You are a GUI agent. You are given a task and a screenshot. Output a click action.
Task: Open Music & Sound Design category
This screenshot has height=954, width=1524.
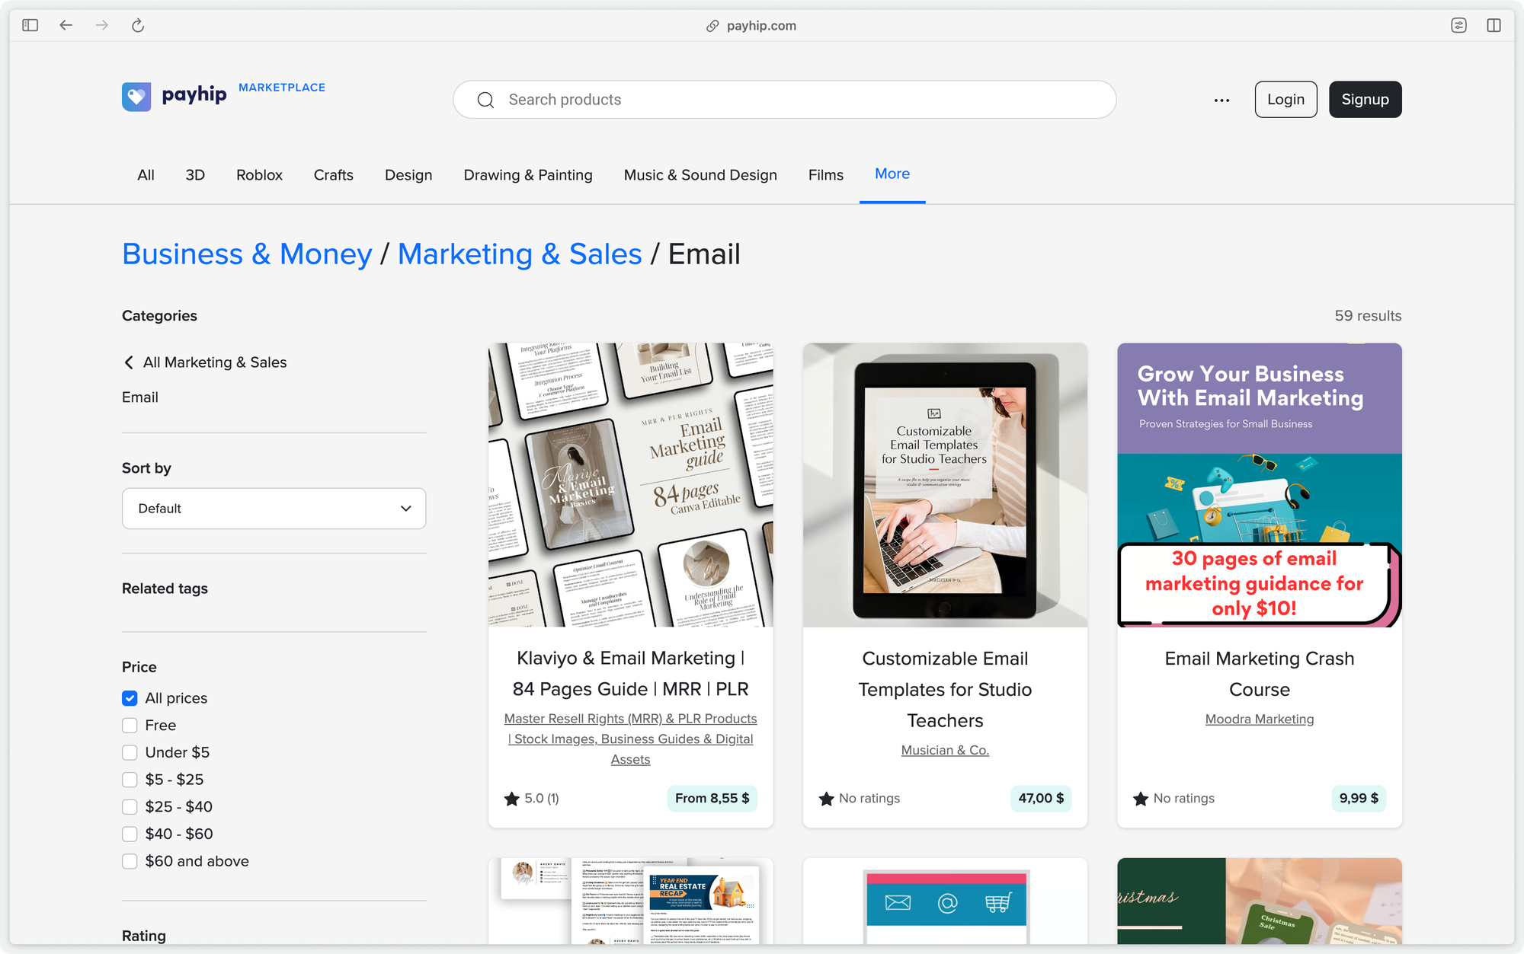(700, 175)
